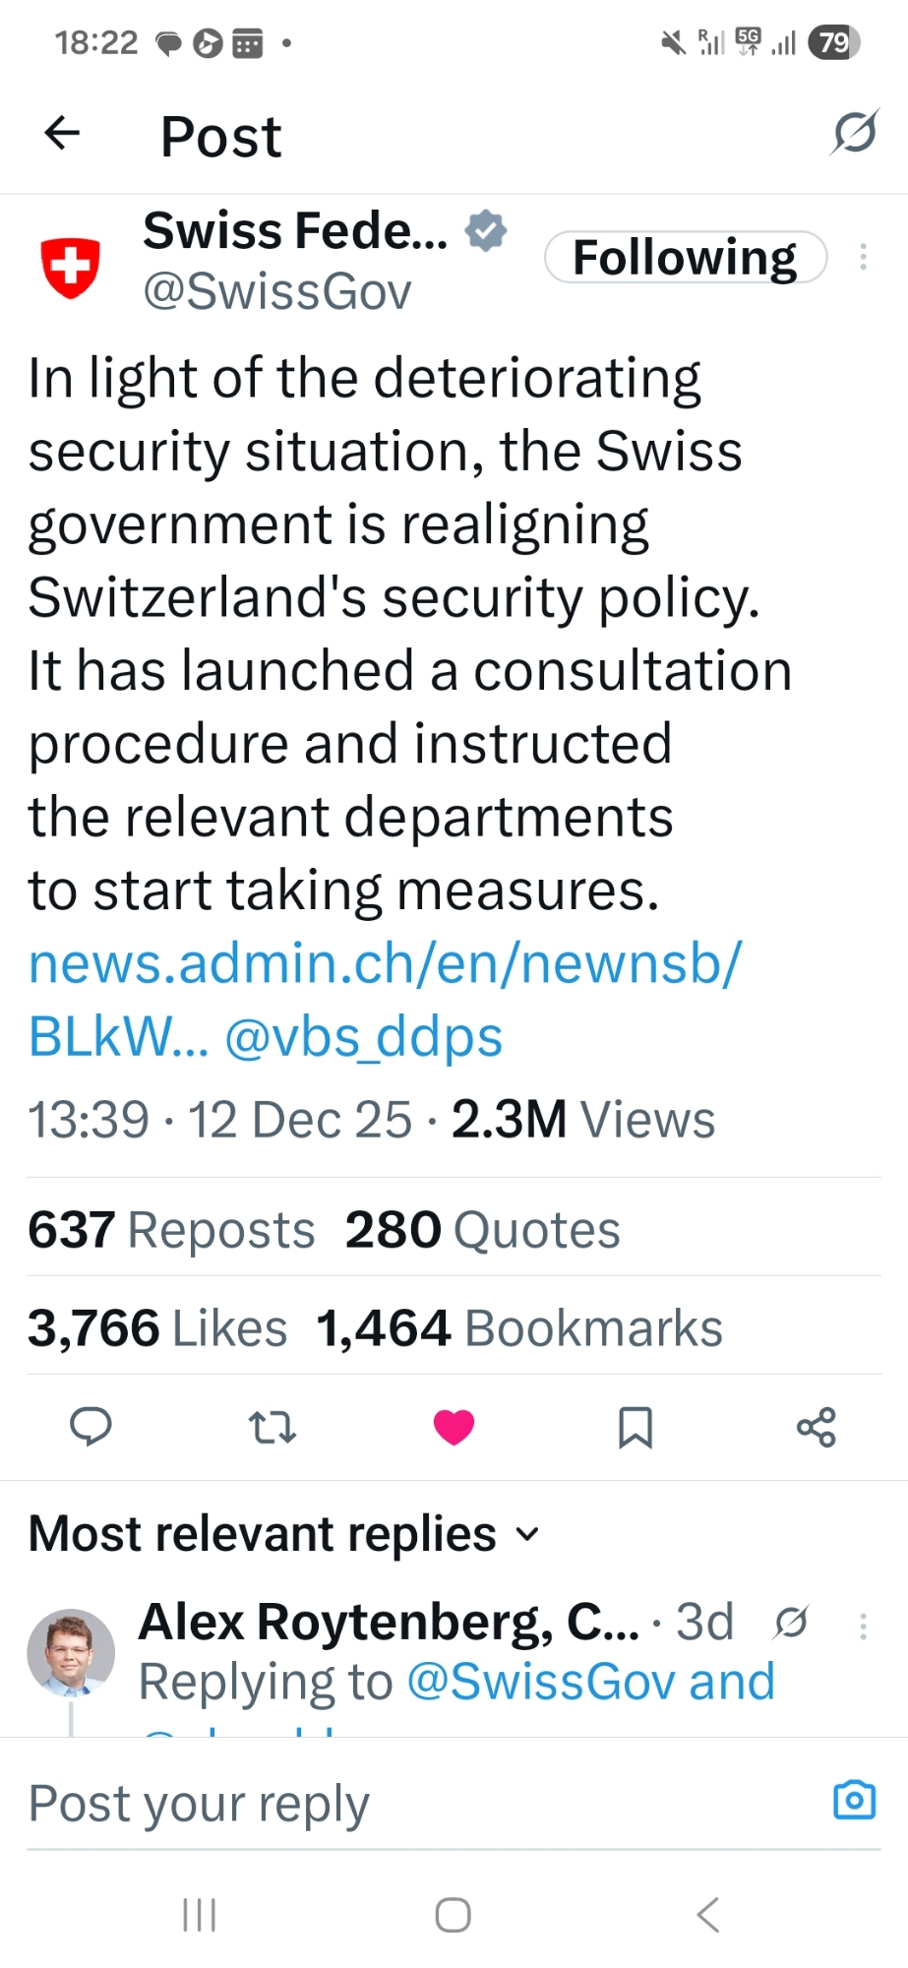
Task: View the 280 Quotes list
Action: coord(482,1230)
